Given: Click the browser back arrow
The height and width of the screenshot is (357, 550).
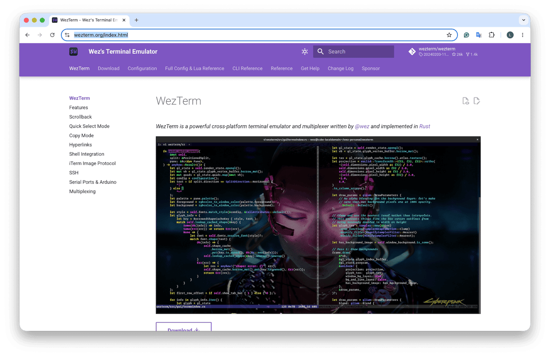Looking at the screenshot, I should [x=27, y=35].
